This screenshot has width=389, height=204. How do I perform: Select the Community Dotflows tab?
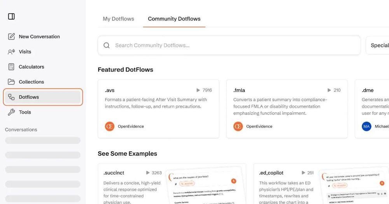pos(174,19)
